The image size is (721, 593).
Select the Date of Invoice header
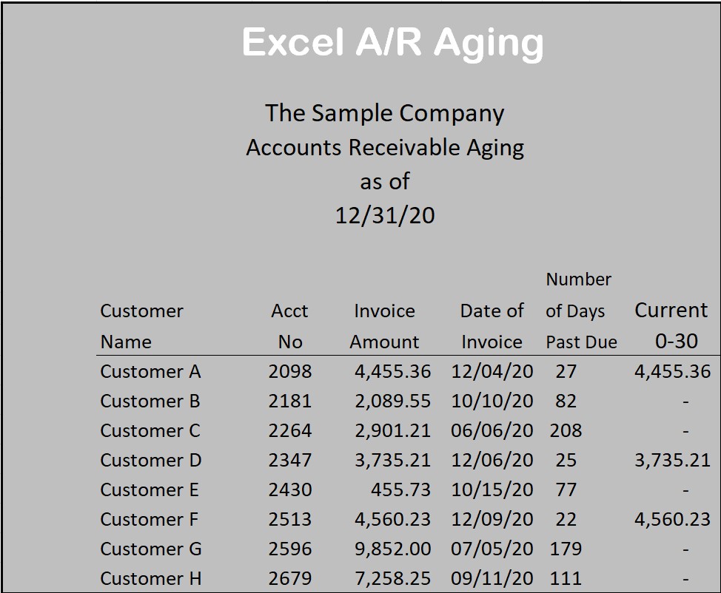pyautogui.click(x=492, y=326)
